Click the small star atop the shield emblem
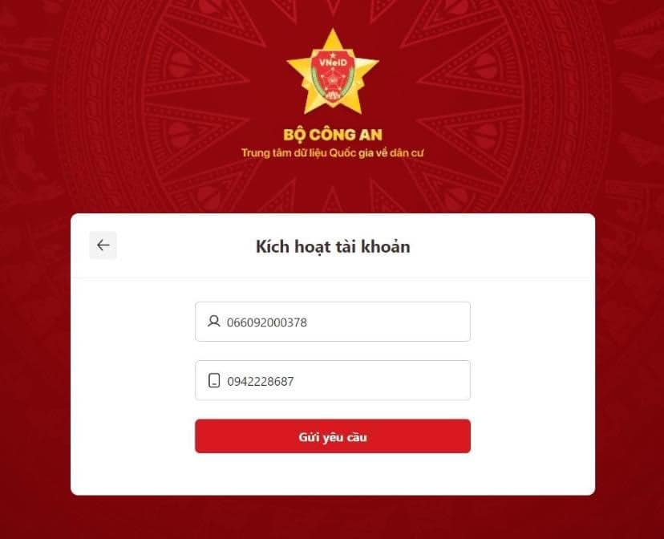The height and width of the screenshot is (539, 664). (x=333, y=55)
